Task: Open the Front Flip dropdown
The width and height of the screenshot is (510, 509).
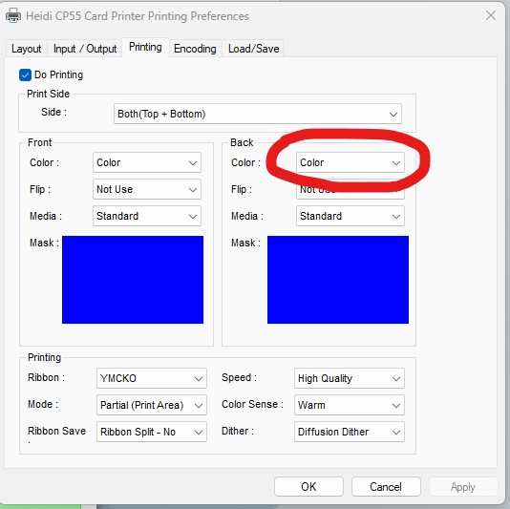Action: (147, 189)
